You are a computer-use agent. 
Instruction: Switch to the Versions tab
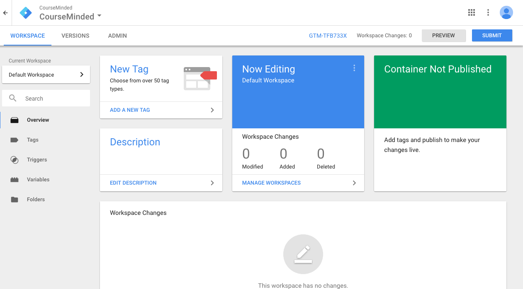[75, 36]
